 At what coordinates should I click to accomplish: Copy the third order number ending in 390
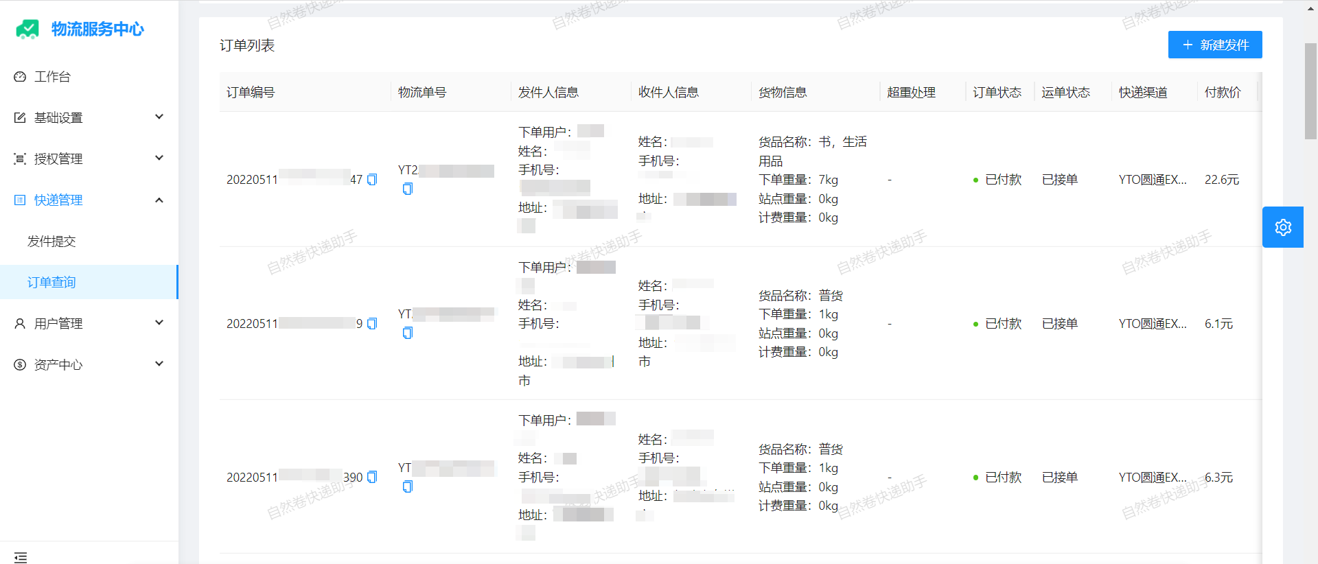(372, 478)
